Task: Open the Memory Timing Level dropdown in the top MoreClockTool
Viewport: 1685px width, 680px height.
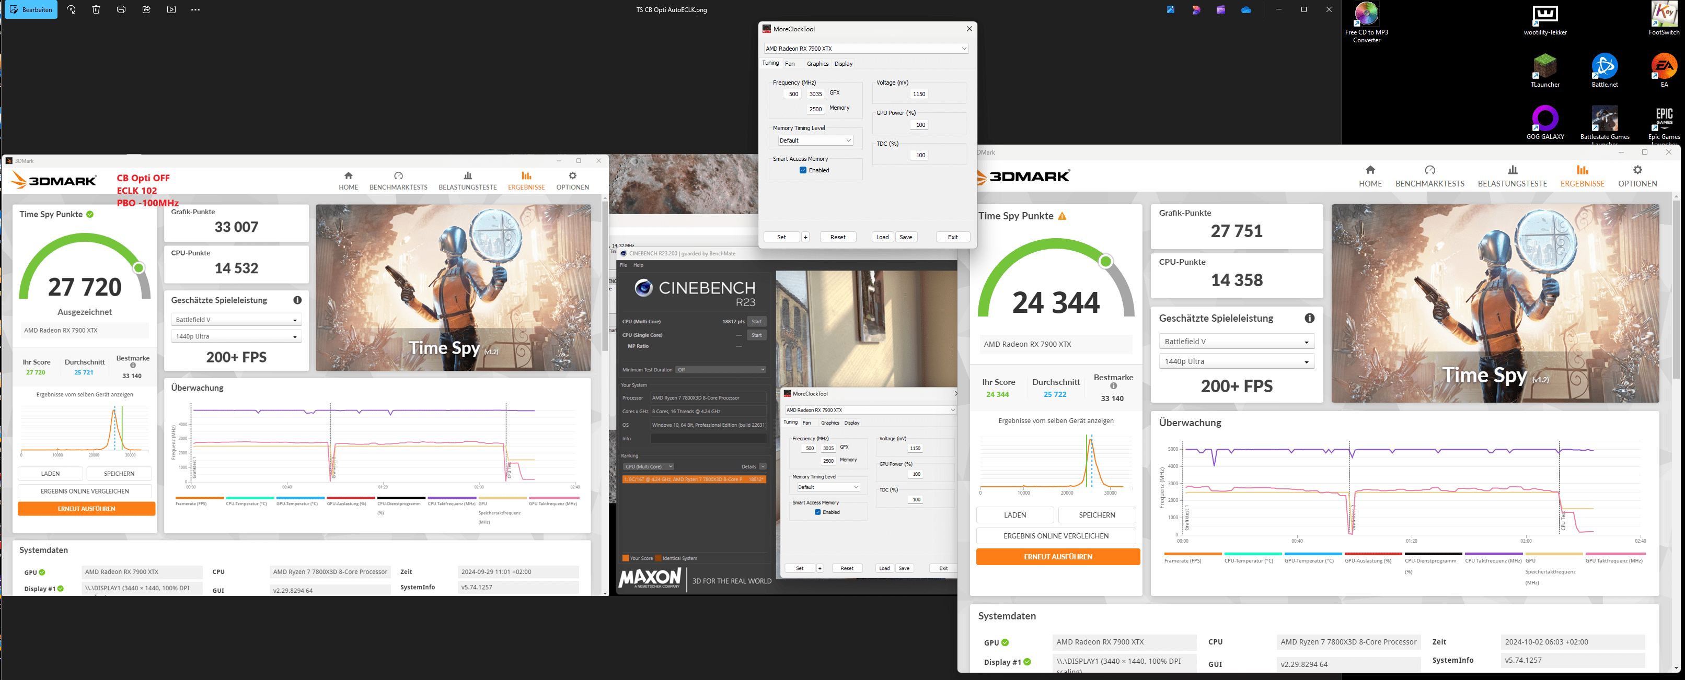Action: [x=815, y=140]
